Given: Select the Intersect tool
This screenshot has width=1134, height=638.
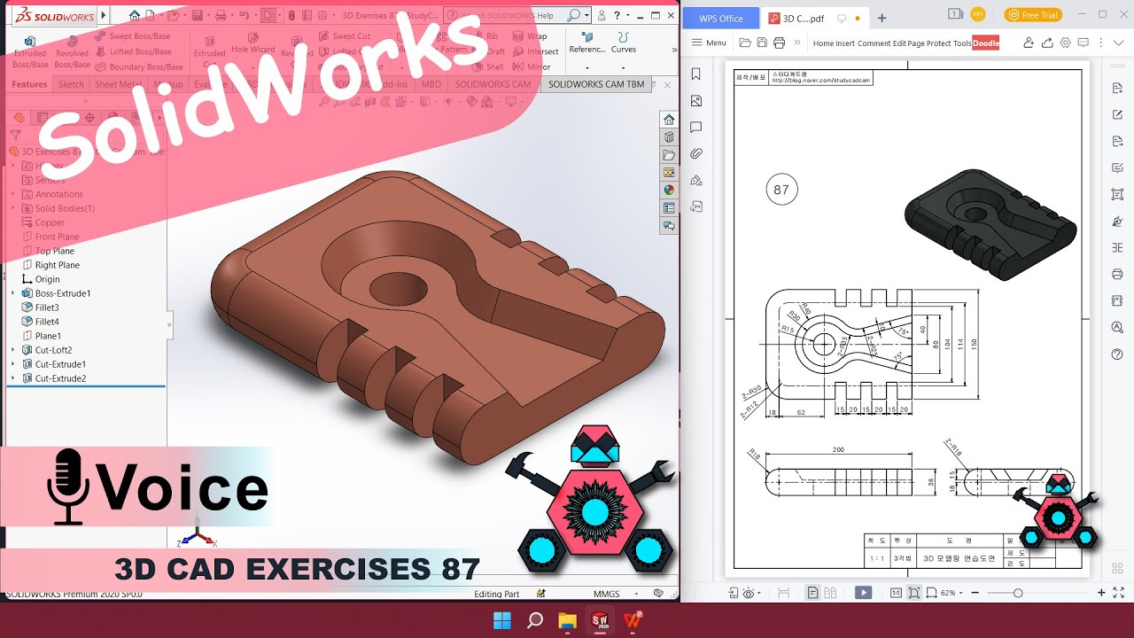Looking at the screenshot, I should pos(536,51).
